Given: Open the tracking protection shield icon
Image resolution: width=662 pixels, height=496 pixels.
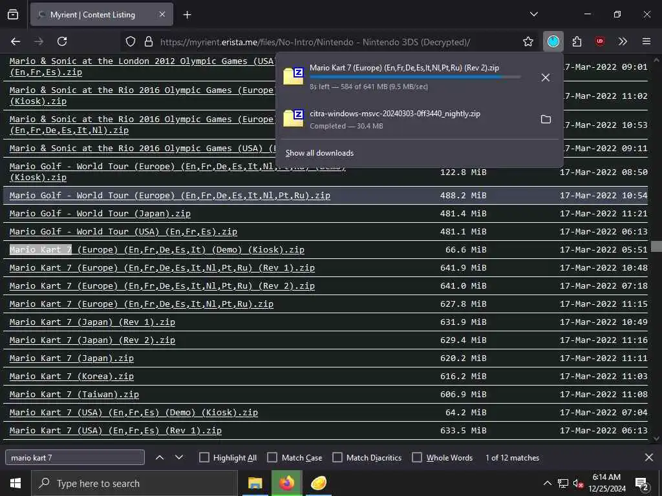Looking at the screenshot, I should coord(131,42).
